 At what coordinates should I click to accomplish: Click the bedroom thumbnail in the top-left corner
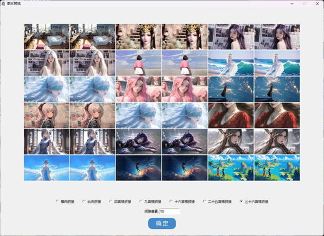(46, 36)
